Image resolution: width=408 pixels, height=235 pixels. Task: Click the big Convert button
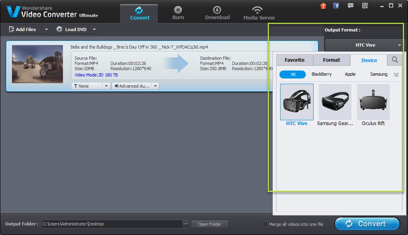coord(367,224)
